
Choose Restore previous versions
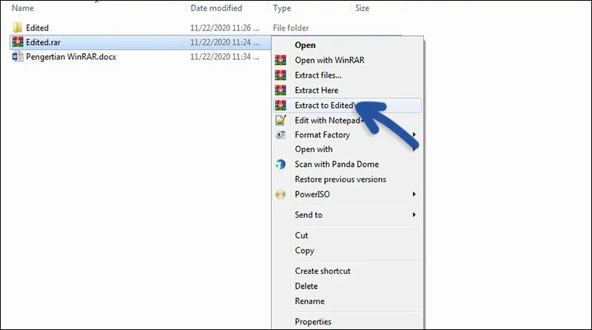click(347, 179)
